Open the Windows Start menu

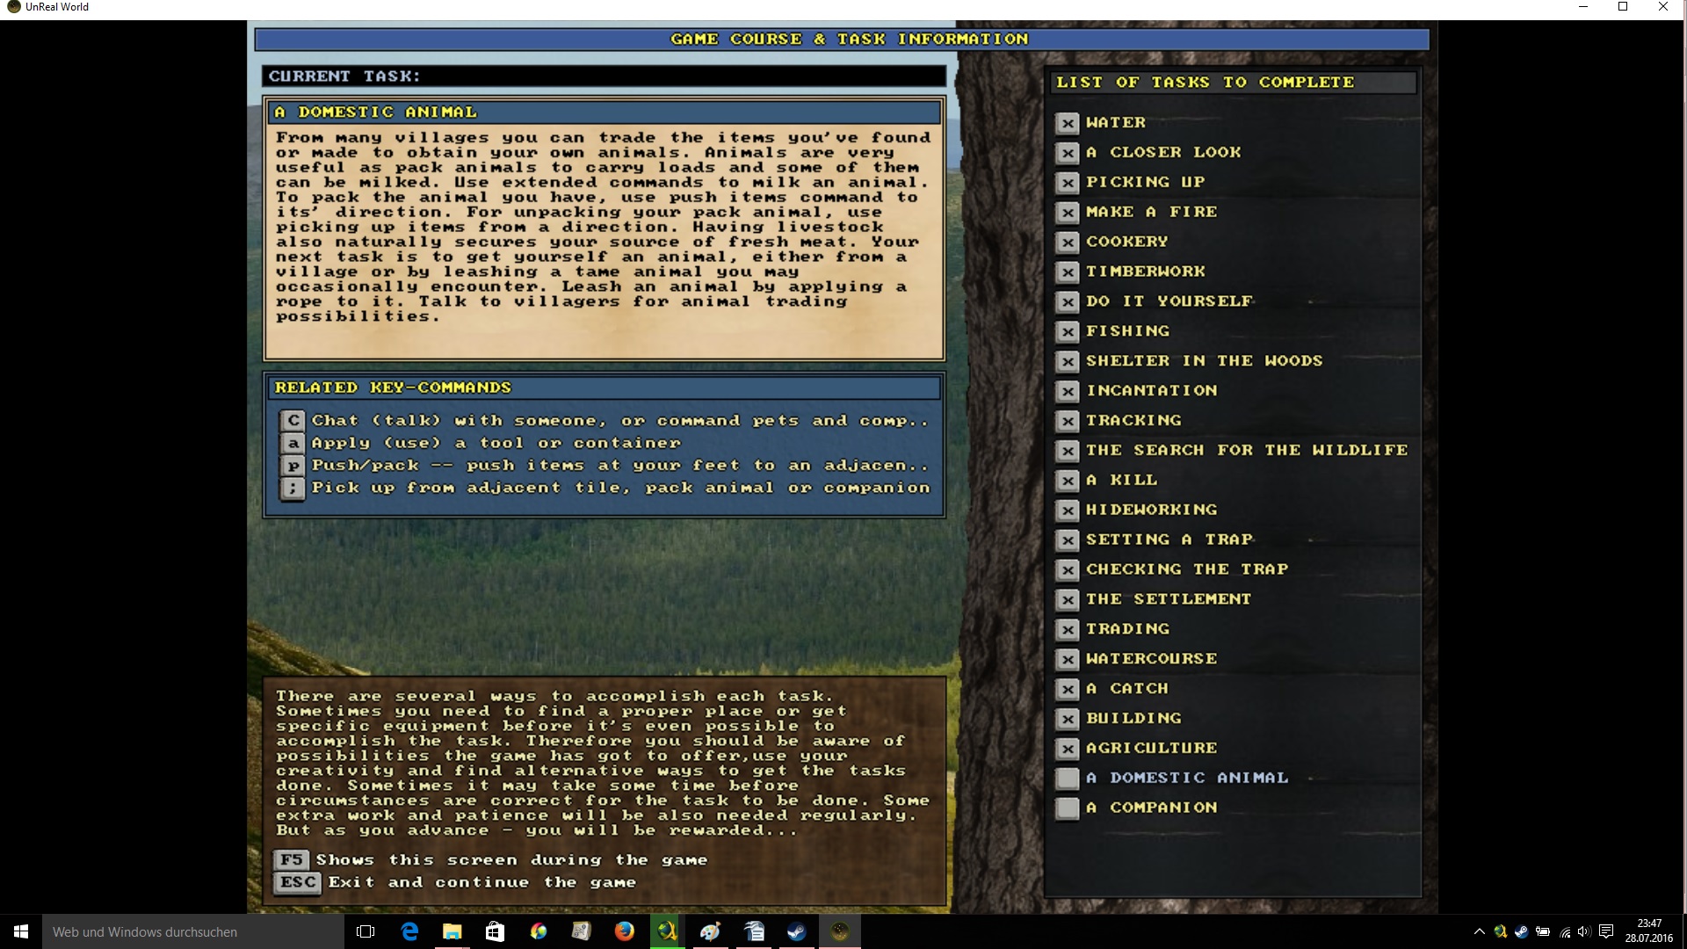click(x=21, y=931)
